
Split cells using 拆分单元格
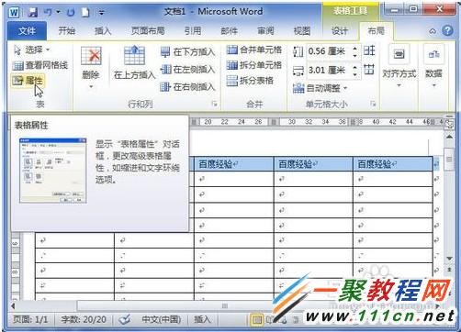[254, 65]
